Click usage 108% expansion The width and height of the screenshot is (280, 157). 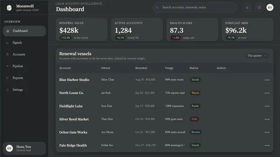pos(174,106)
